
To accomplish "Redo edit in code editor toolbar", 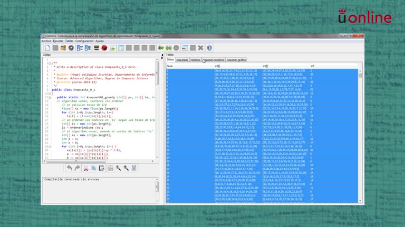I will point(77,168).
